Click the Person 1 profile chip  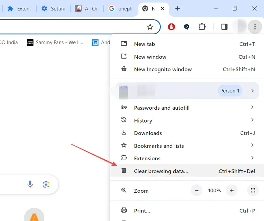coord(230,91)
